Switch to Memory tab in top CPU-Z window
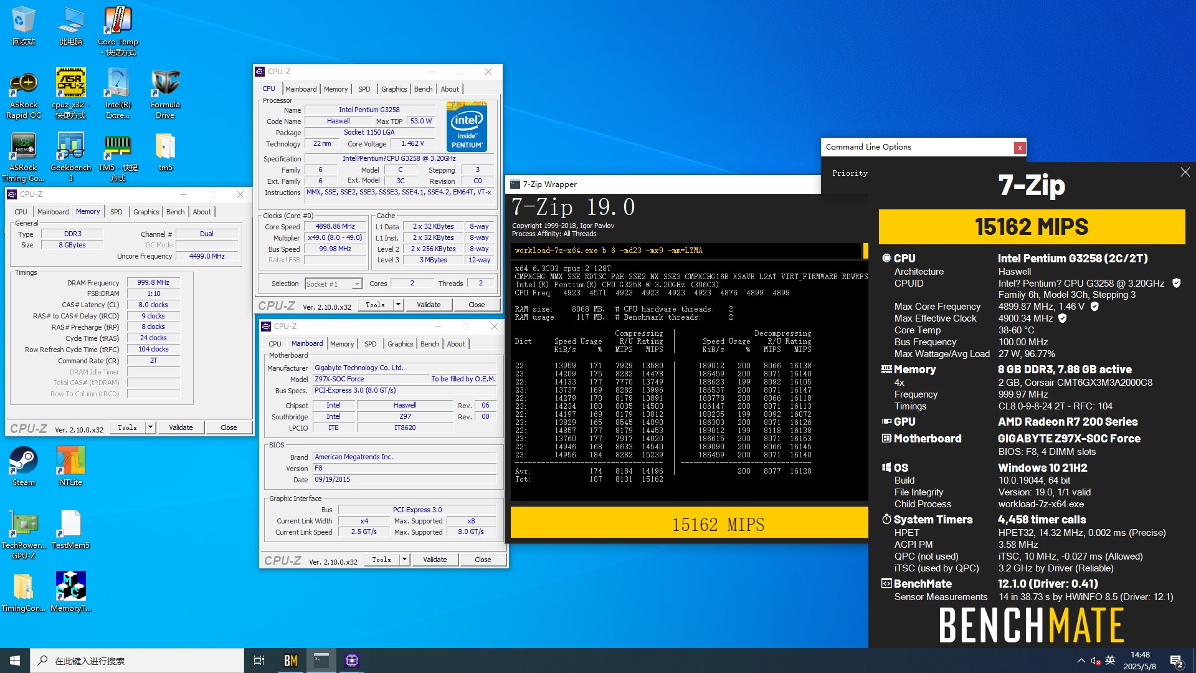This screenshot has height=673, width=1196. click(x=336, y=89)
